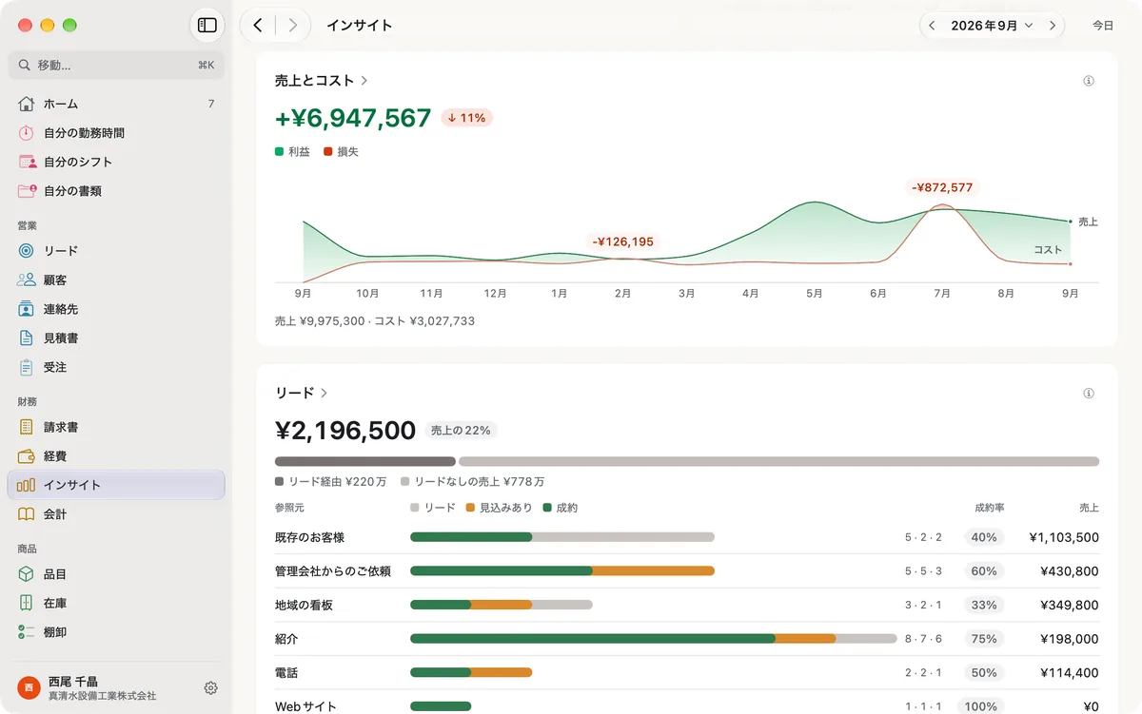Open 受注 clipboard icon
Viewport: 1142px width, 714px height.
pyautogui.click(x=27, y=367)
